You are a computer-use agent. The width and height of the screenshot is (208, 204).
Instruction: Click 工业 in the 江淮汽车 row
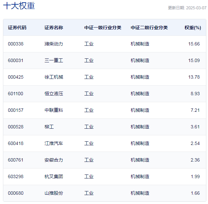pos(89,143)
